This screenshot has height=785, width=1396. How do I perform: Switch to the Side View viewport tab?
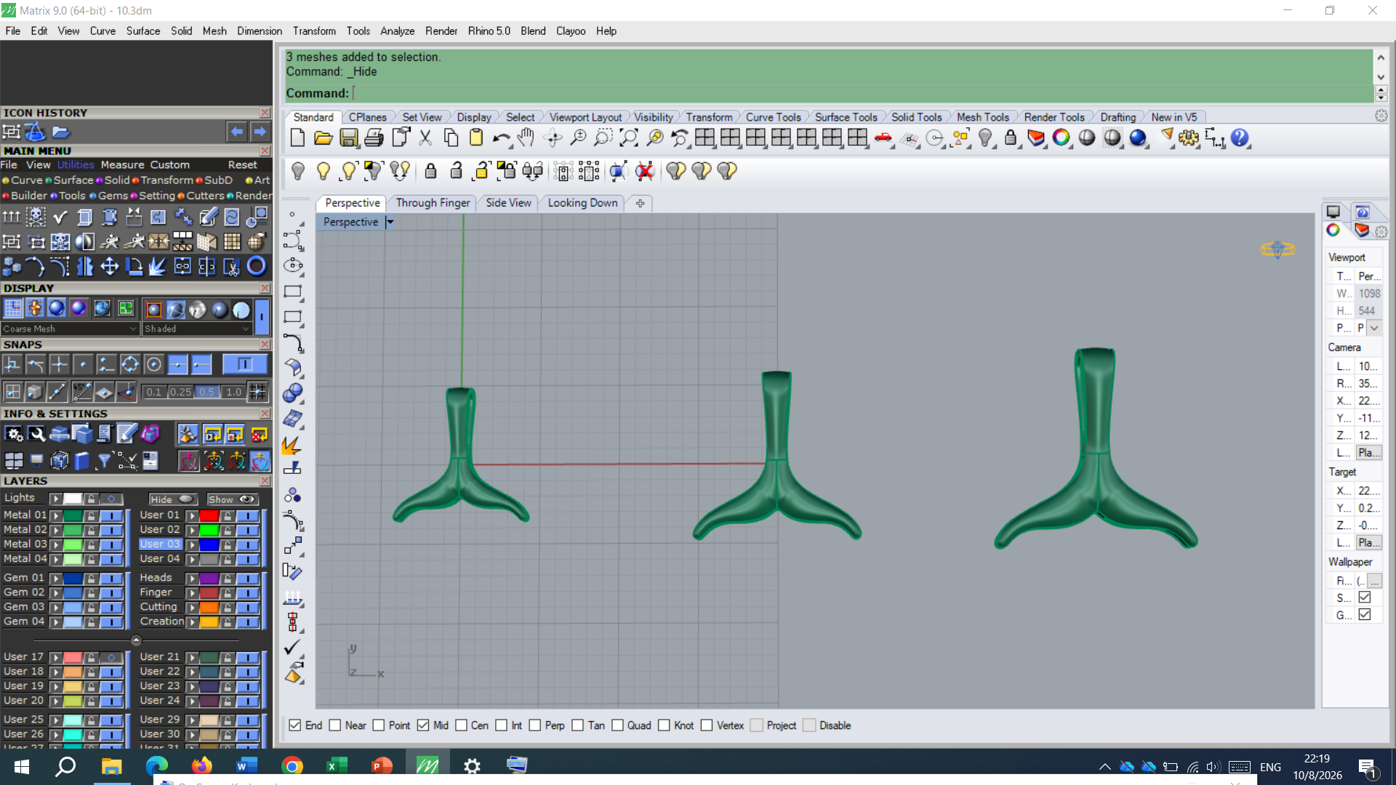coord(508,203)
